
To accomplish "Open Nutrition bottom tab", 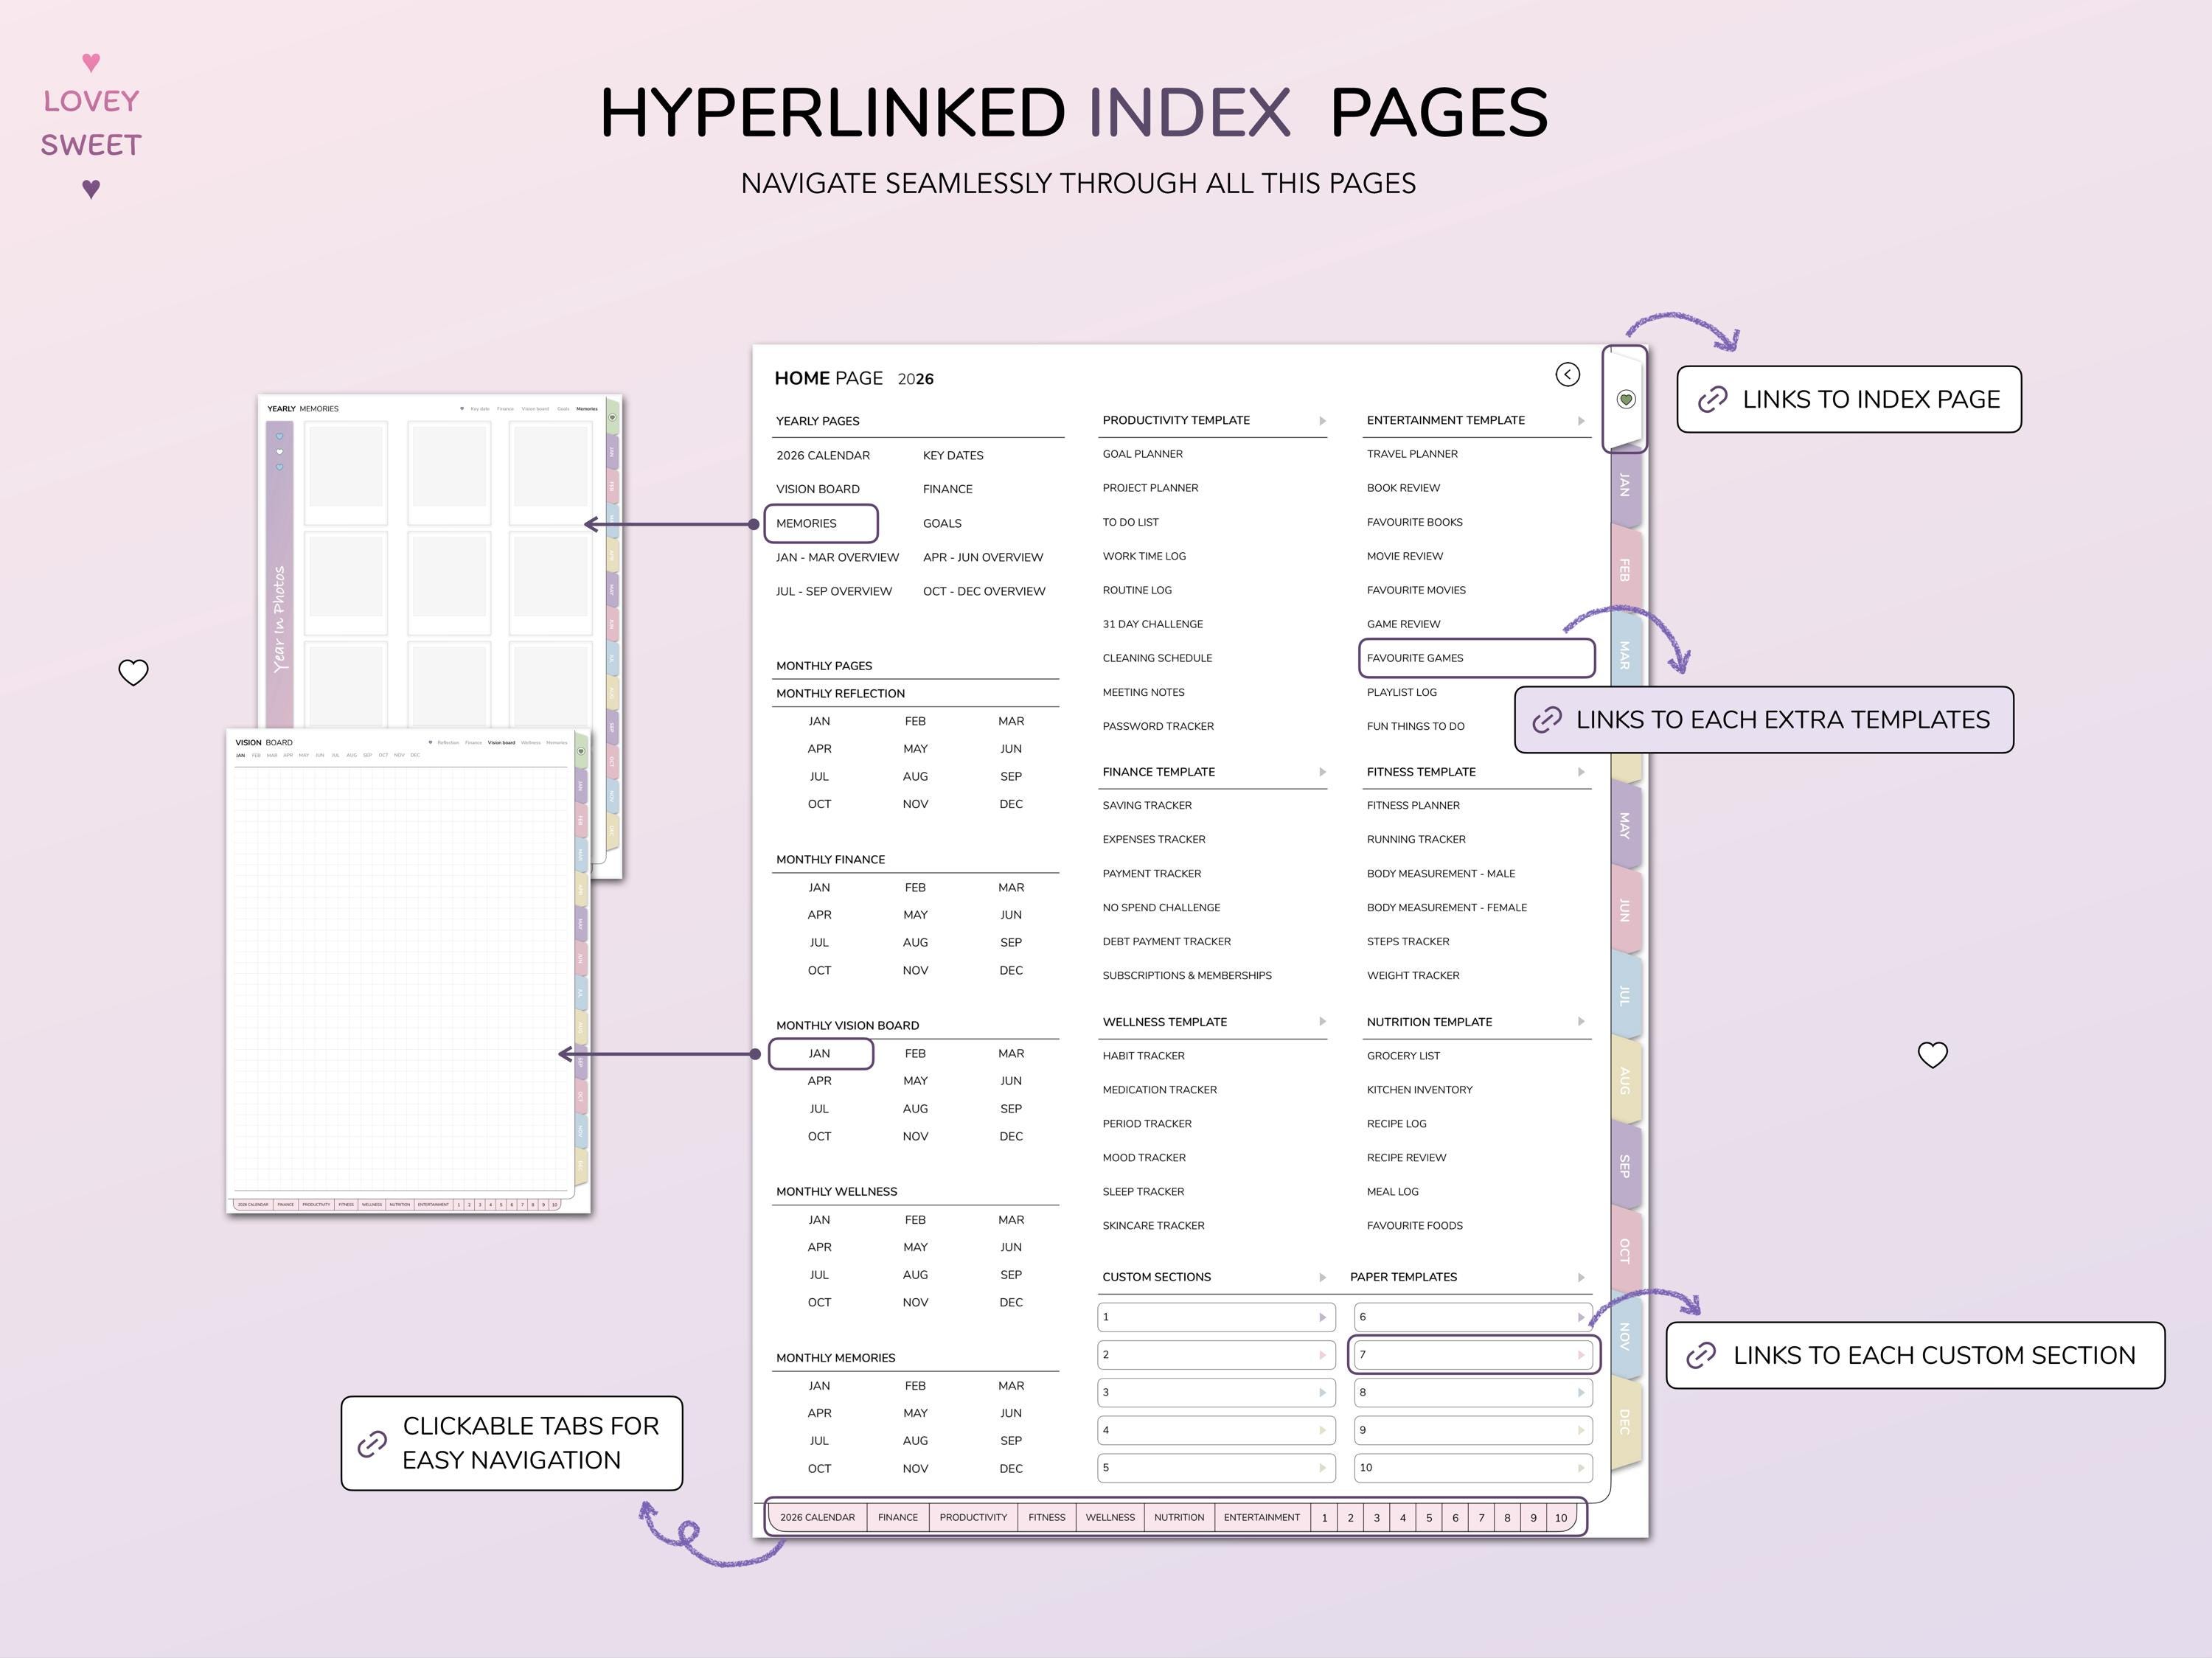I will [1179, 1517].
